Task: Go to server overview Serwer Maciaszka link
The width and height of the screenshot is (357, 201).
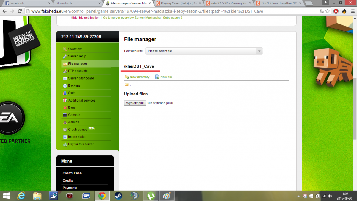Action: (x=143, y=18)
